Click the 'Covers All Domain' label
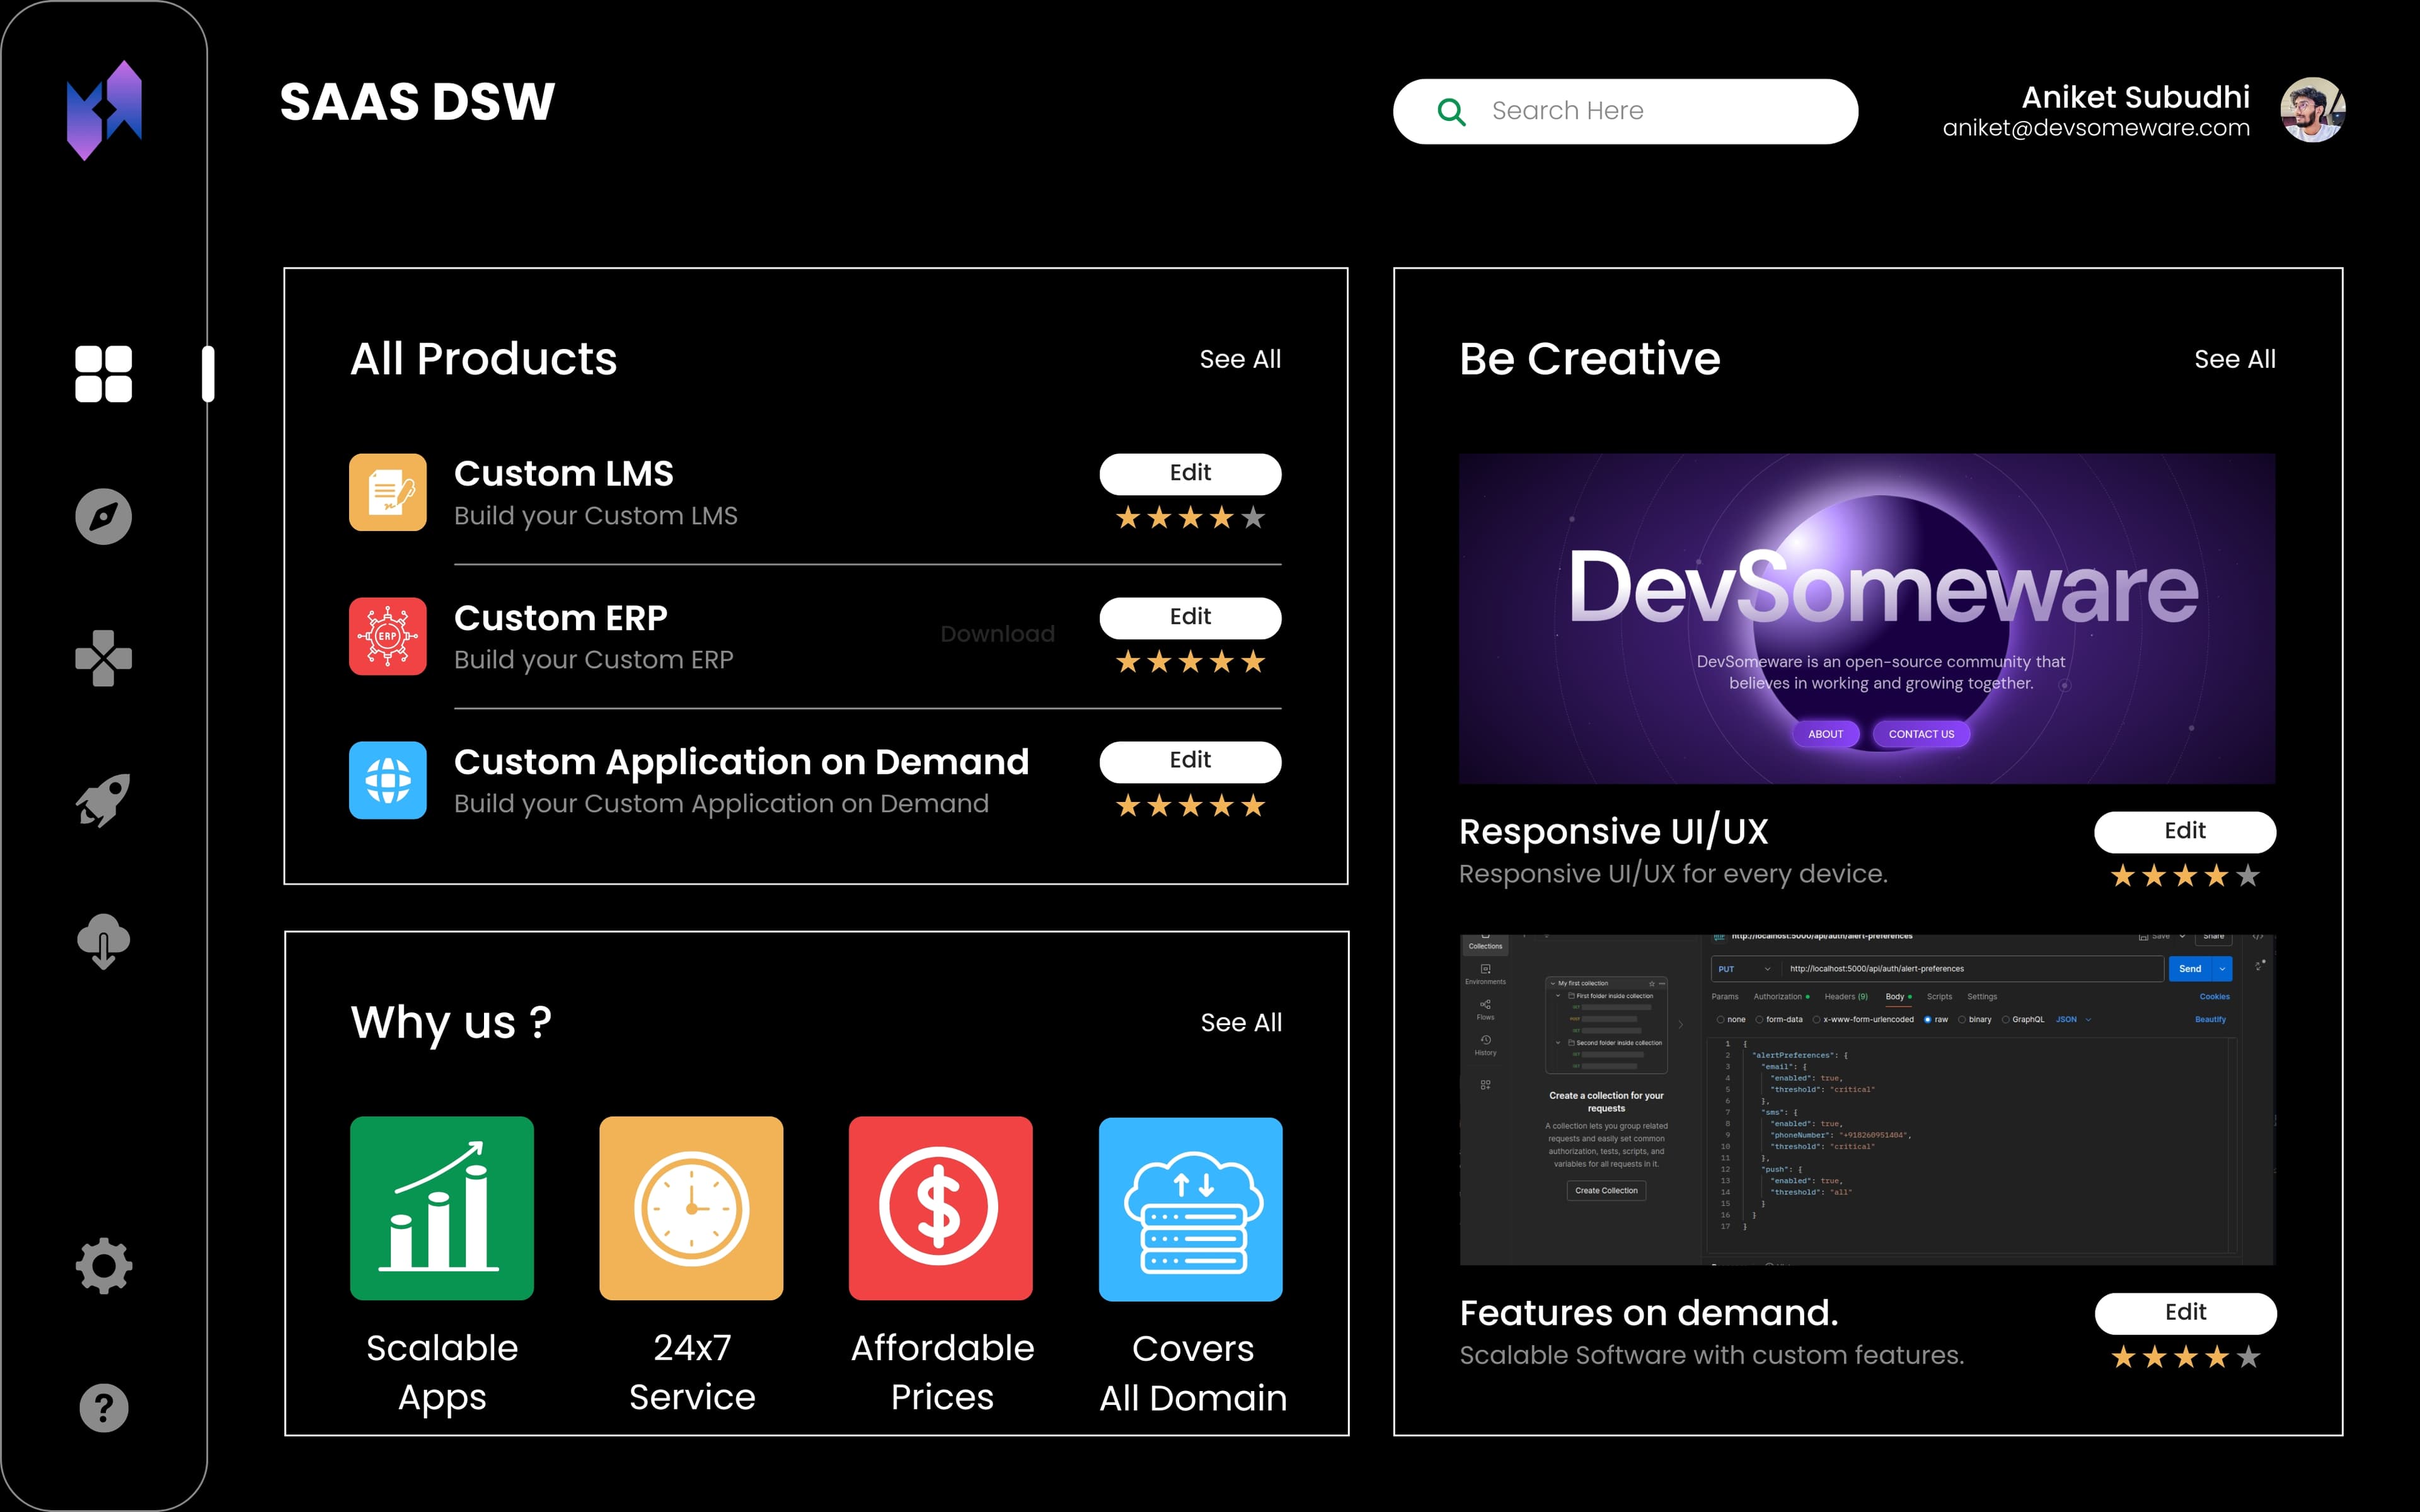The width and height of the screenshot is (2420, 1512). pyautogui.click(x=1193, y=1373)
